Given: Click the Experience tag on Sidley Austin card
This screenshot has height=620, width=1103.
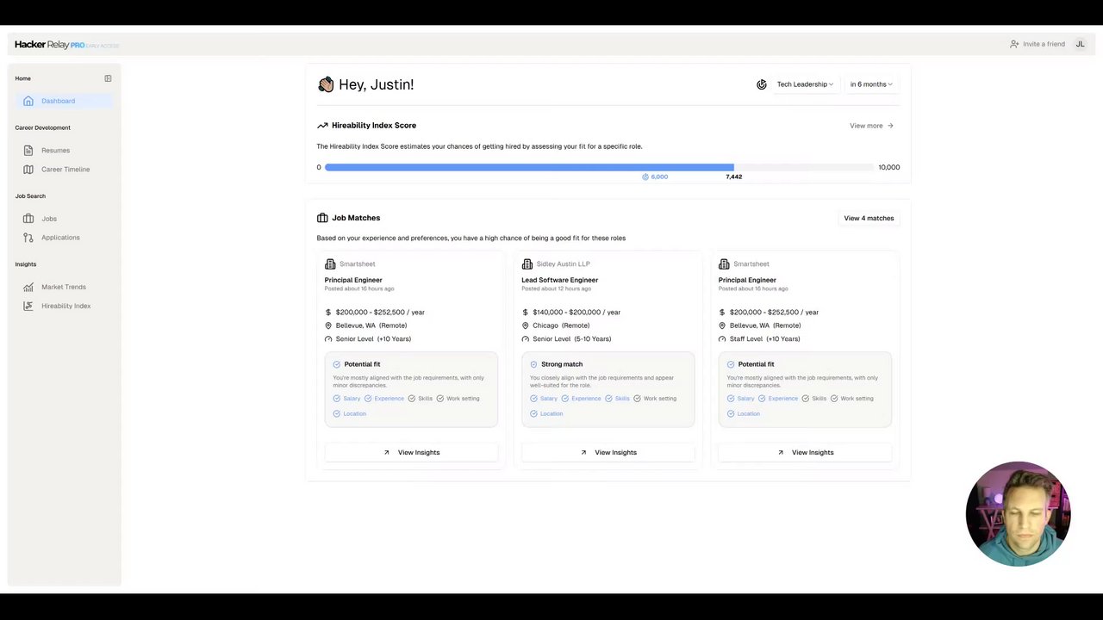Looking at the screenshot, I should click(x=582, y=399).
